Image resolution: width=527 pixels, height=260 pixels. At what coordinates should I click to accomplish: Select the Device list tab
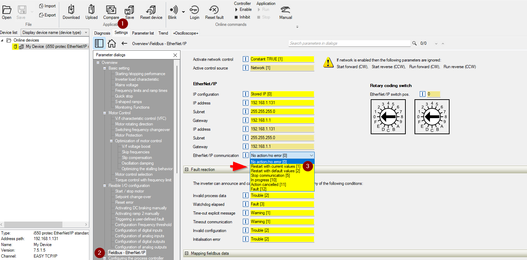tap(9, 32)
